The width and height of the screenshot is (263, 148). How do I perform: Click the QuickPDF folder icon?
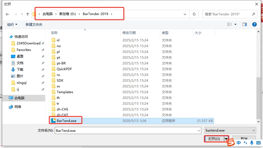53,69
